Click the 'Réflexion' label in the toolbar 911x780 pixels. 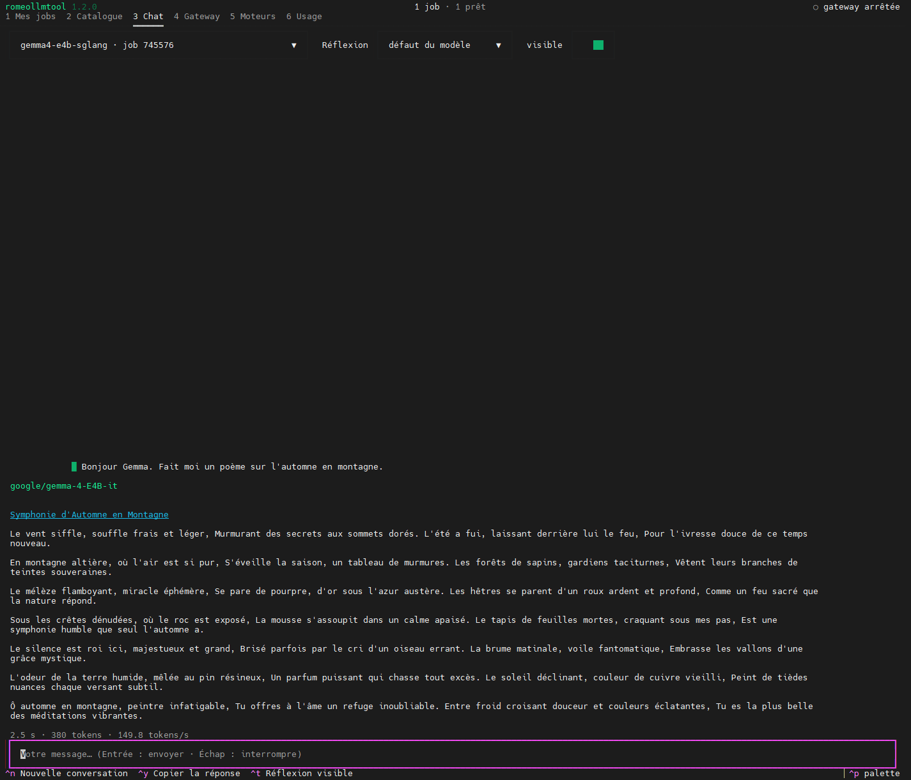(x=345, y=45)
